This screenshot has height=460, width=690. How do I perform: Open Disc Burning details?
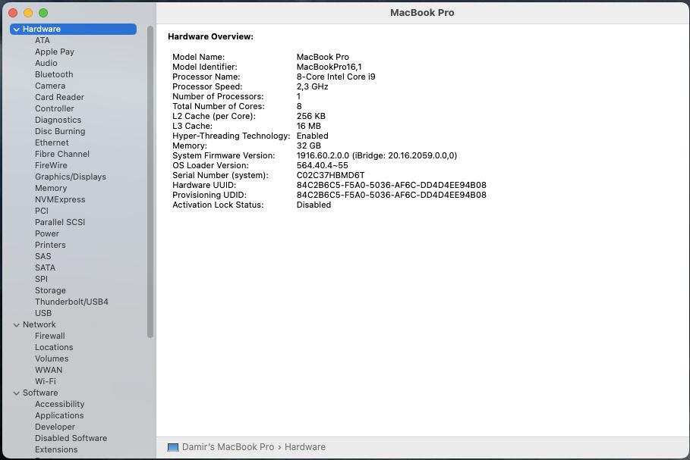point(60,131)
